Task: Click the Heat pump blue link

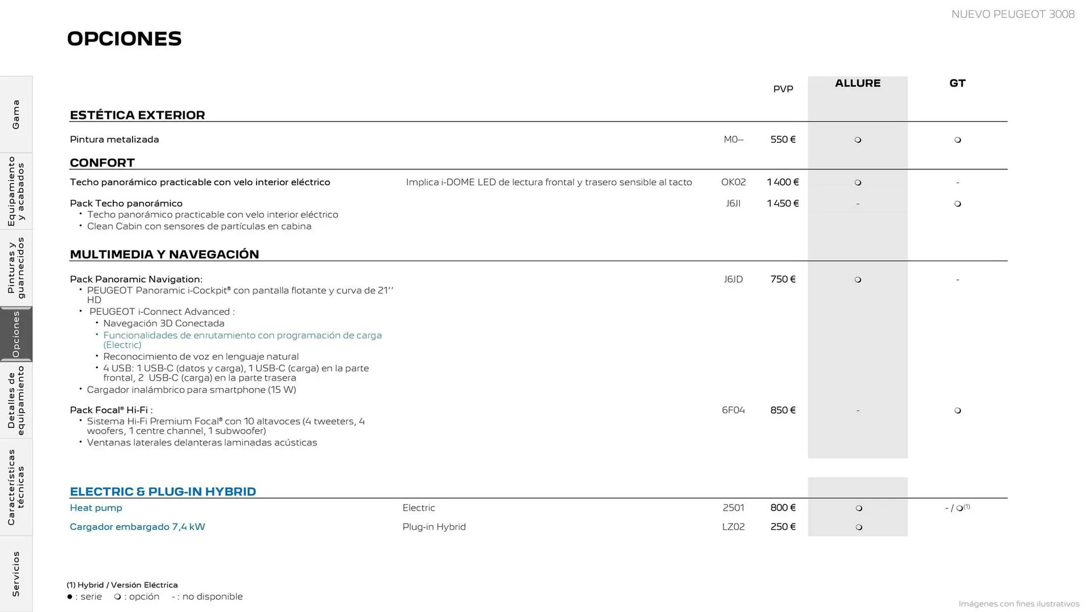Action: point(96,508)
